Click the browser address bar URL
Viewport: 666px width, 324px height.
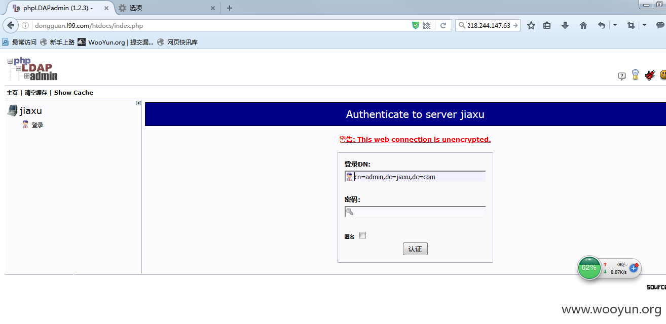click(x=89, y=25)
